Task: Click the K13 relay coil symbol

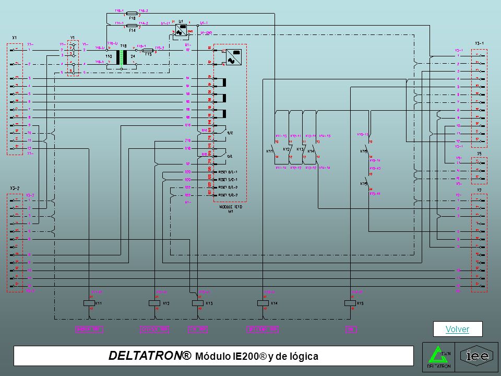Action: 198,303
